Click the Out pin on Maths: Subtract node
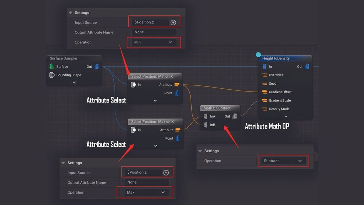The width and height of the screenshot is (364, 205). pos(235,116)
